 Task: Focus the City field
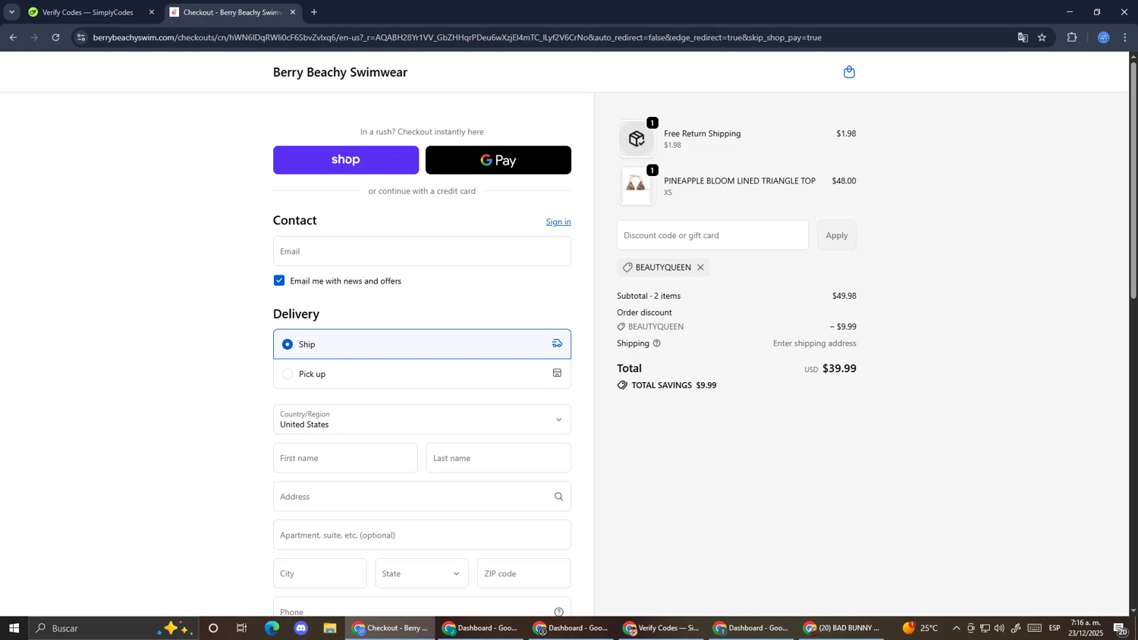320,573
